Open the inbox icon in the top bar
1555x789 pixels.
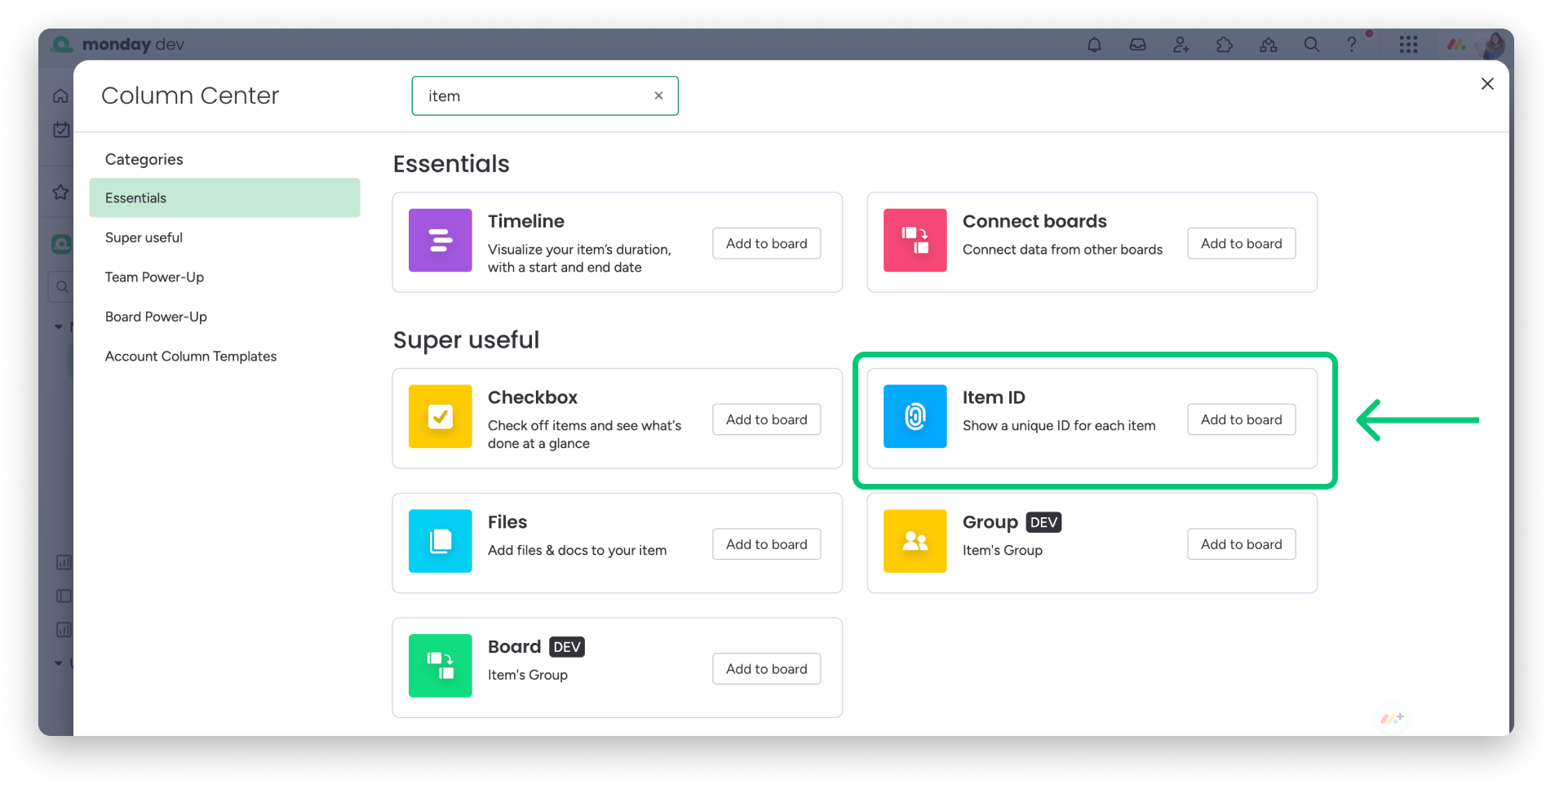tap(1137, 45)
